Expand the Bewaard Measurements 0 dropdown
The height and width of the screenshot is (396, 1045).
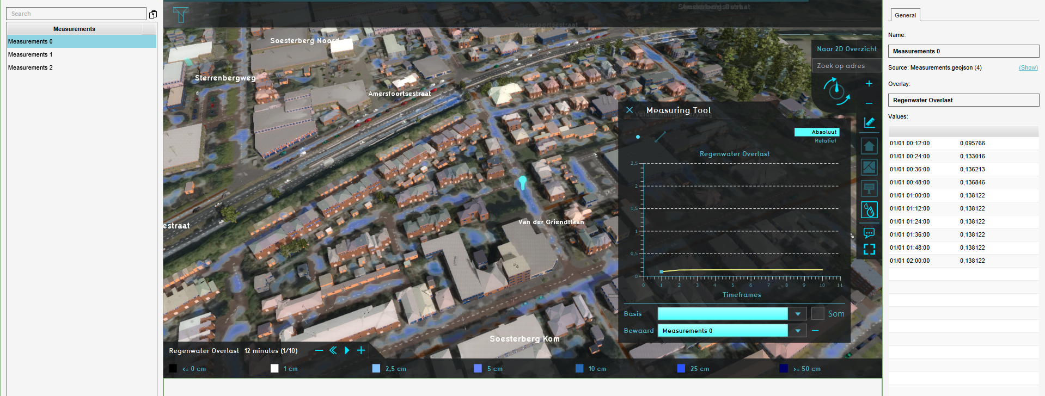(x=798, y=331)
